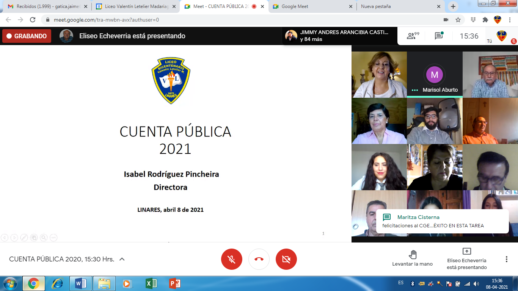Image resolution: width=518 pixels, height=291 pixels.
Task: Open a new browser tab
Action: tap(453, 6)
